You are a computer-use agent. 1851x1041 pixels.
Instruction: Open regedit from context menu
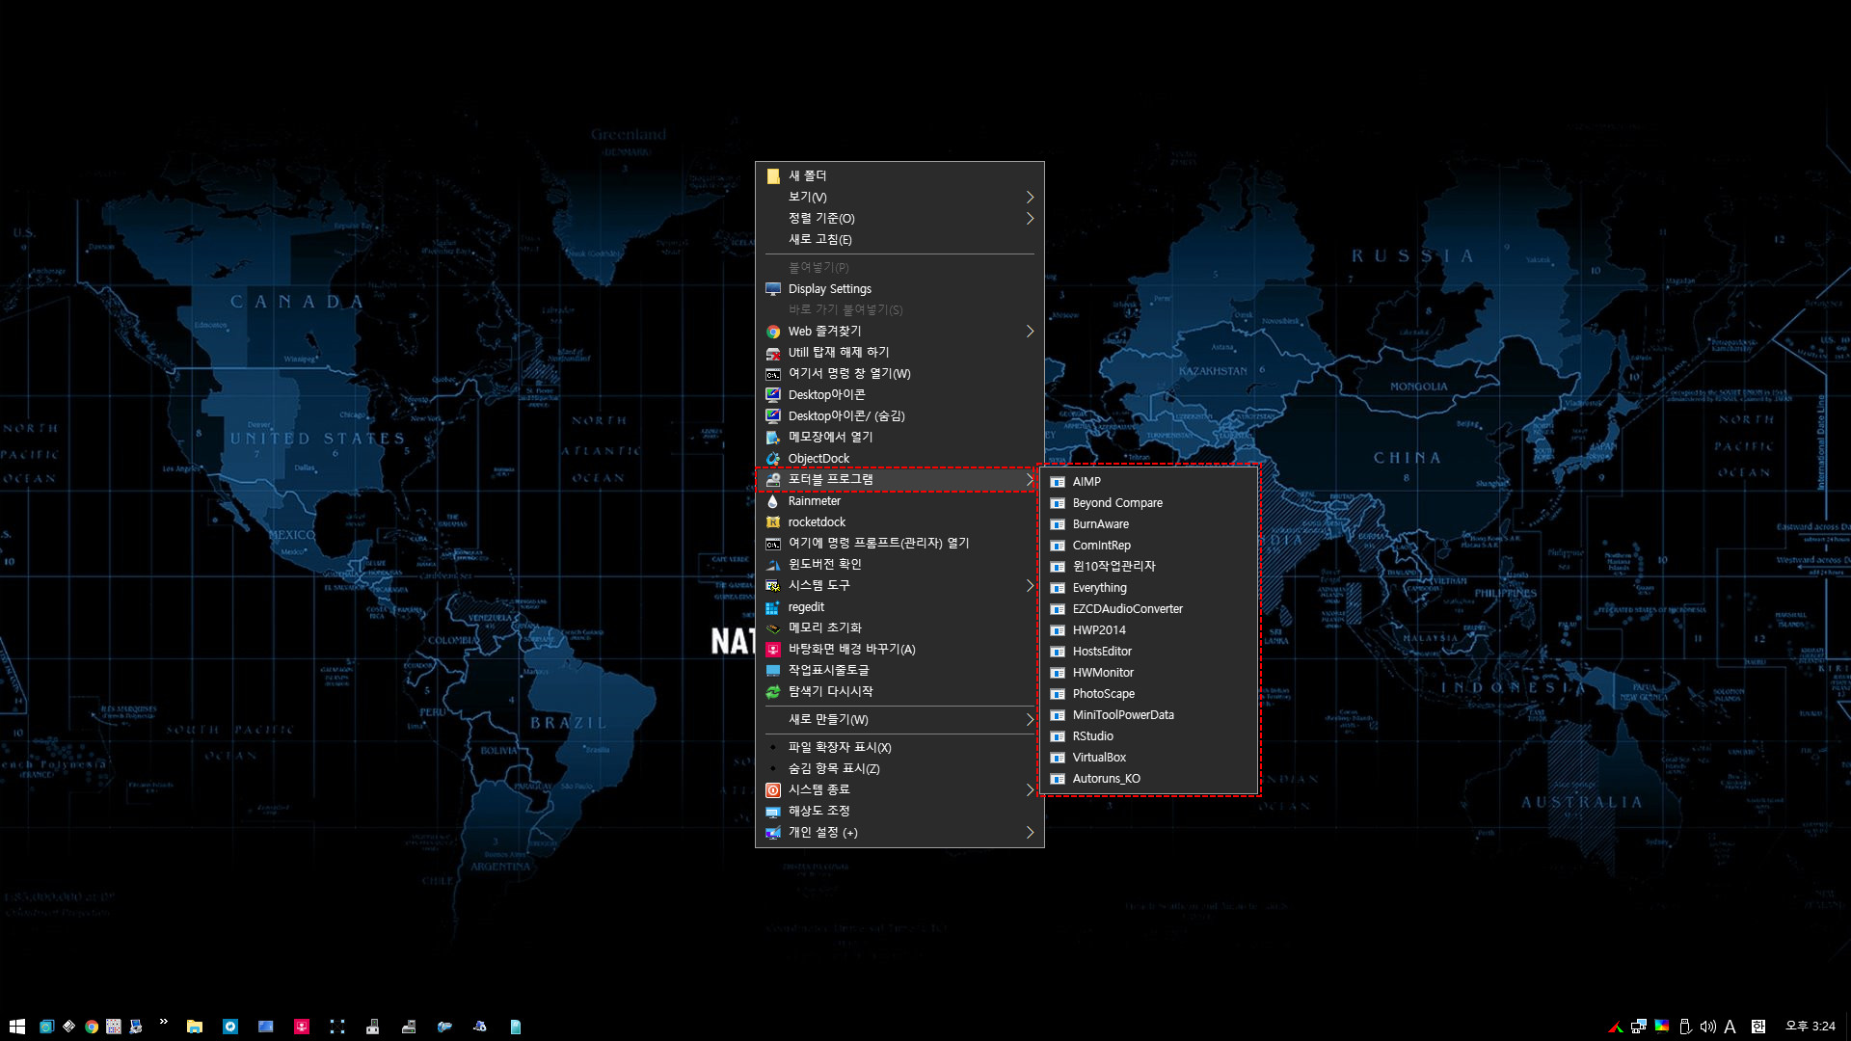pyautogui.click(x=899, y=606)
